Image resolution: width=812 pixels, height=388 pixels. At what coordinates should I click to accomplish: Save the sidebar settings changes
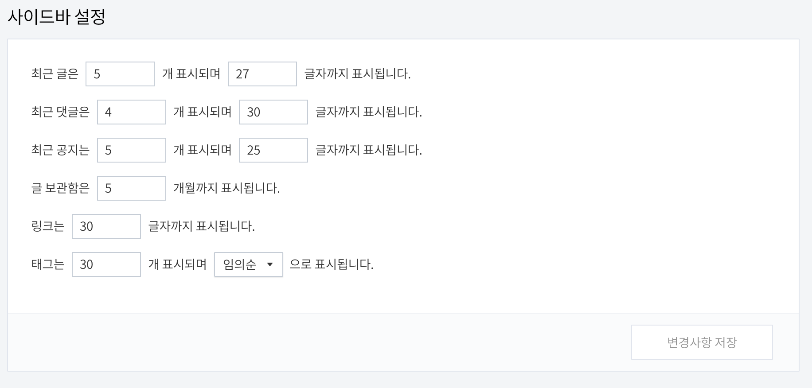702,341
